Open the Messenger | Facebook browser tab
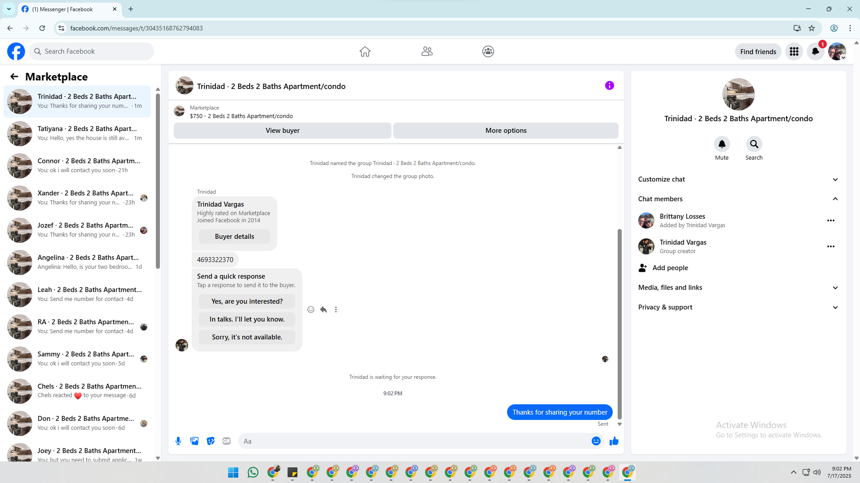 coord(69,9)
